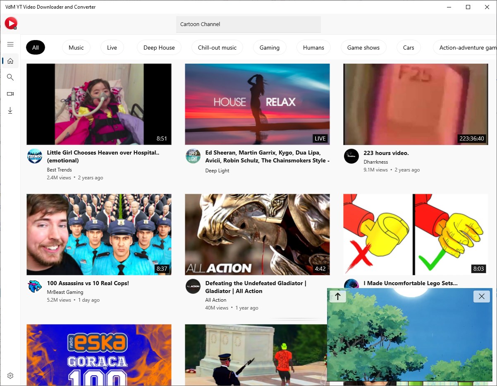
Task: Open settings via the gear icon
Action: coord(10,376)
